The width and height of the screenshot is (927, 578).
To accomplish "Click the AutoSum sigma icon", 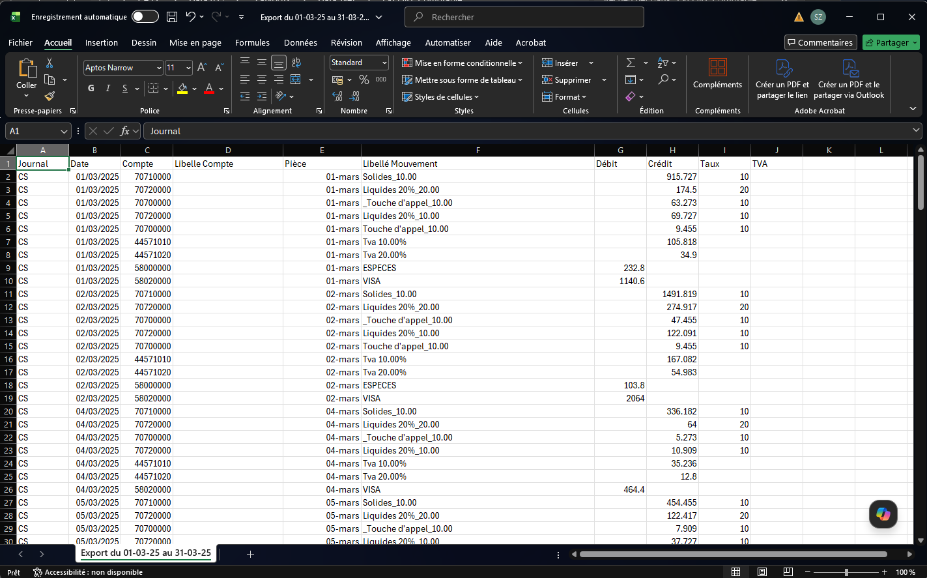I will pyautogui.click(x=631, y=63).
